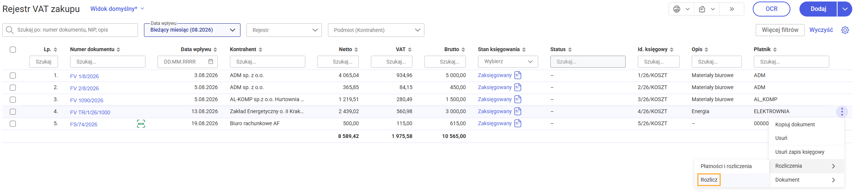Open the booking entry icon for FV TR/1/26/1000
Screen dimensions: 853x191
tap(518, 111)
